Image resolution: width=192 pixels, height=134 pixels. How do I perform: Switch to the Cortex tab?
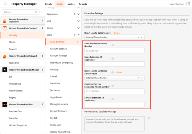[60, 4]
